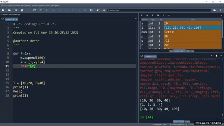Screen dimensions: 224x126
Task: Open the IPython console options menu
Action: [x=222, y=56]
